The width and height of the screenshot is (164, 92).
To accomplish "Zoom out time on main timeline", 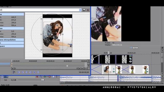I will (x=159, y=83).
